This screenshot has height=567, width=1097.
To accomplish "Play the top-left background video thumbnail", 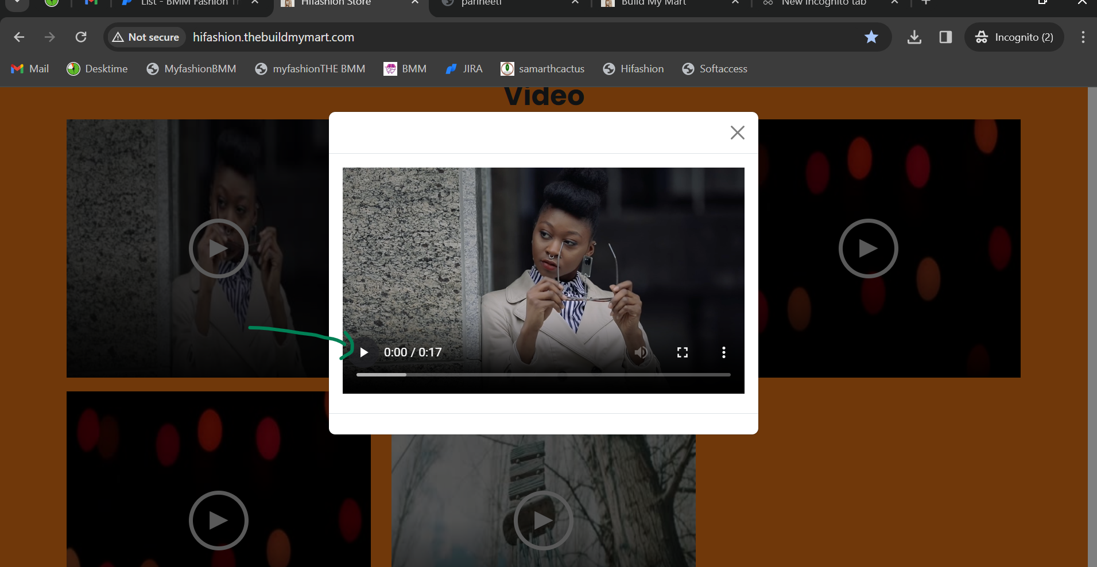I will 218,248.
